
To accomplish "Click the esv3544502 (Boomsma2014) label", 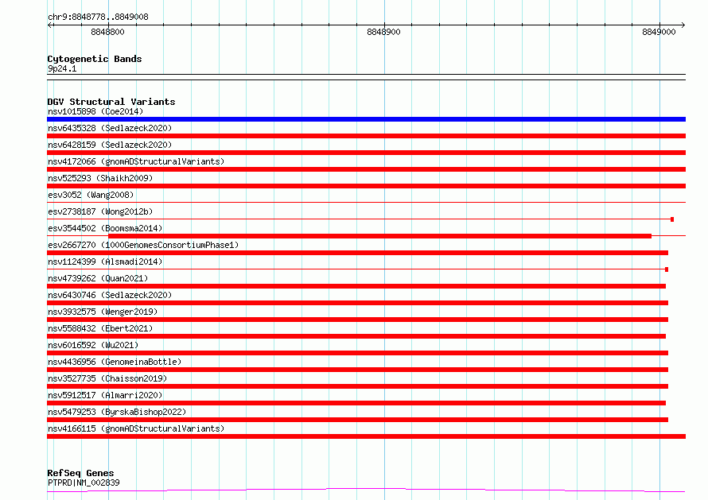I will (105, 228).
